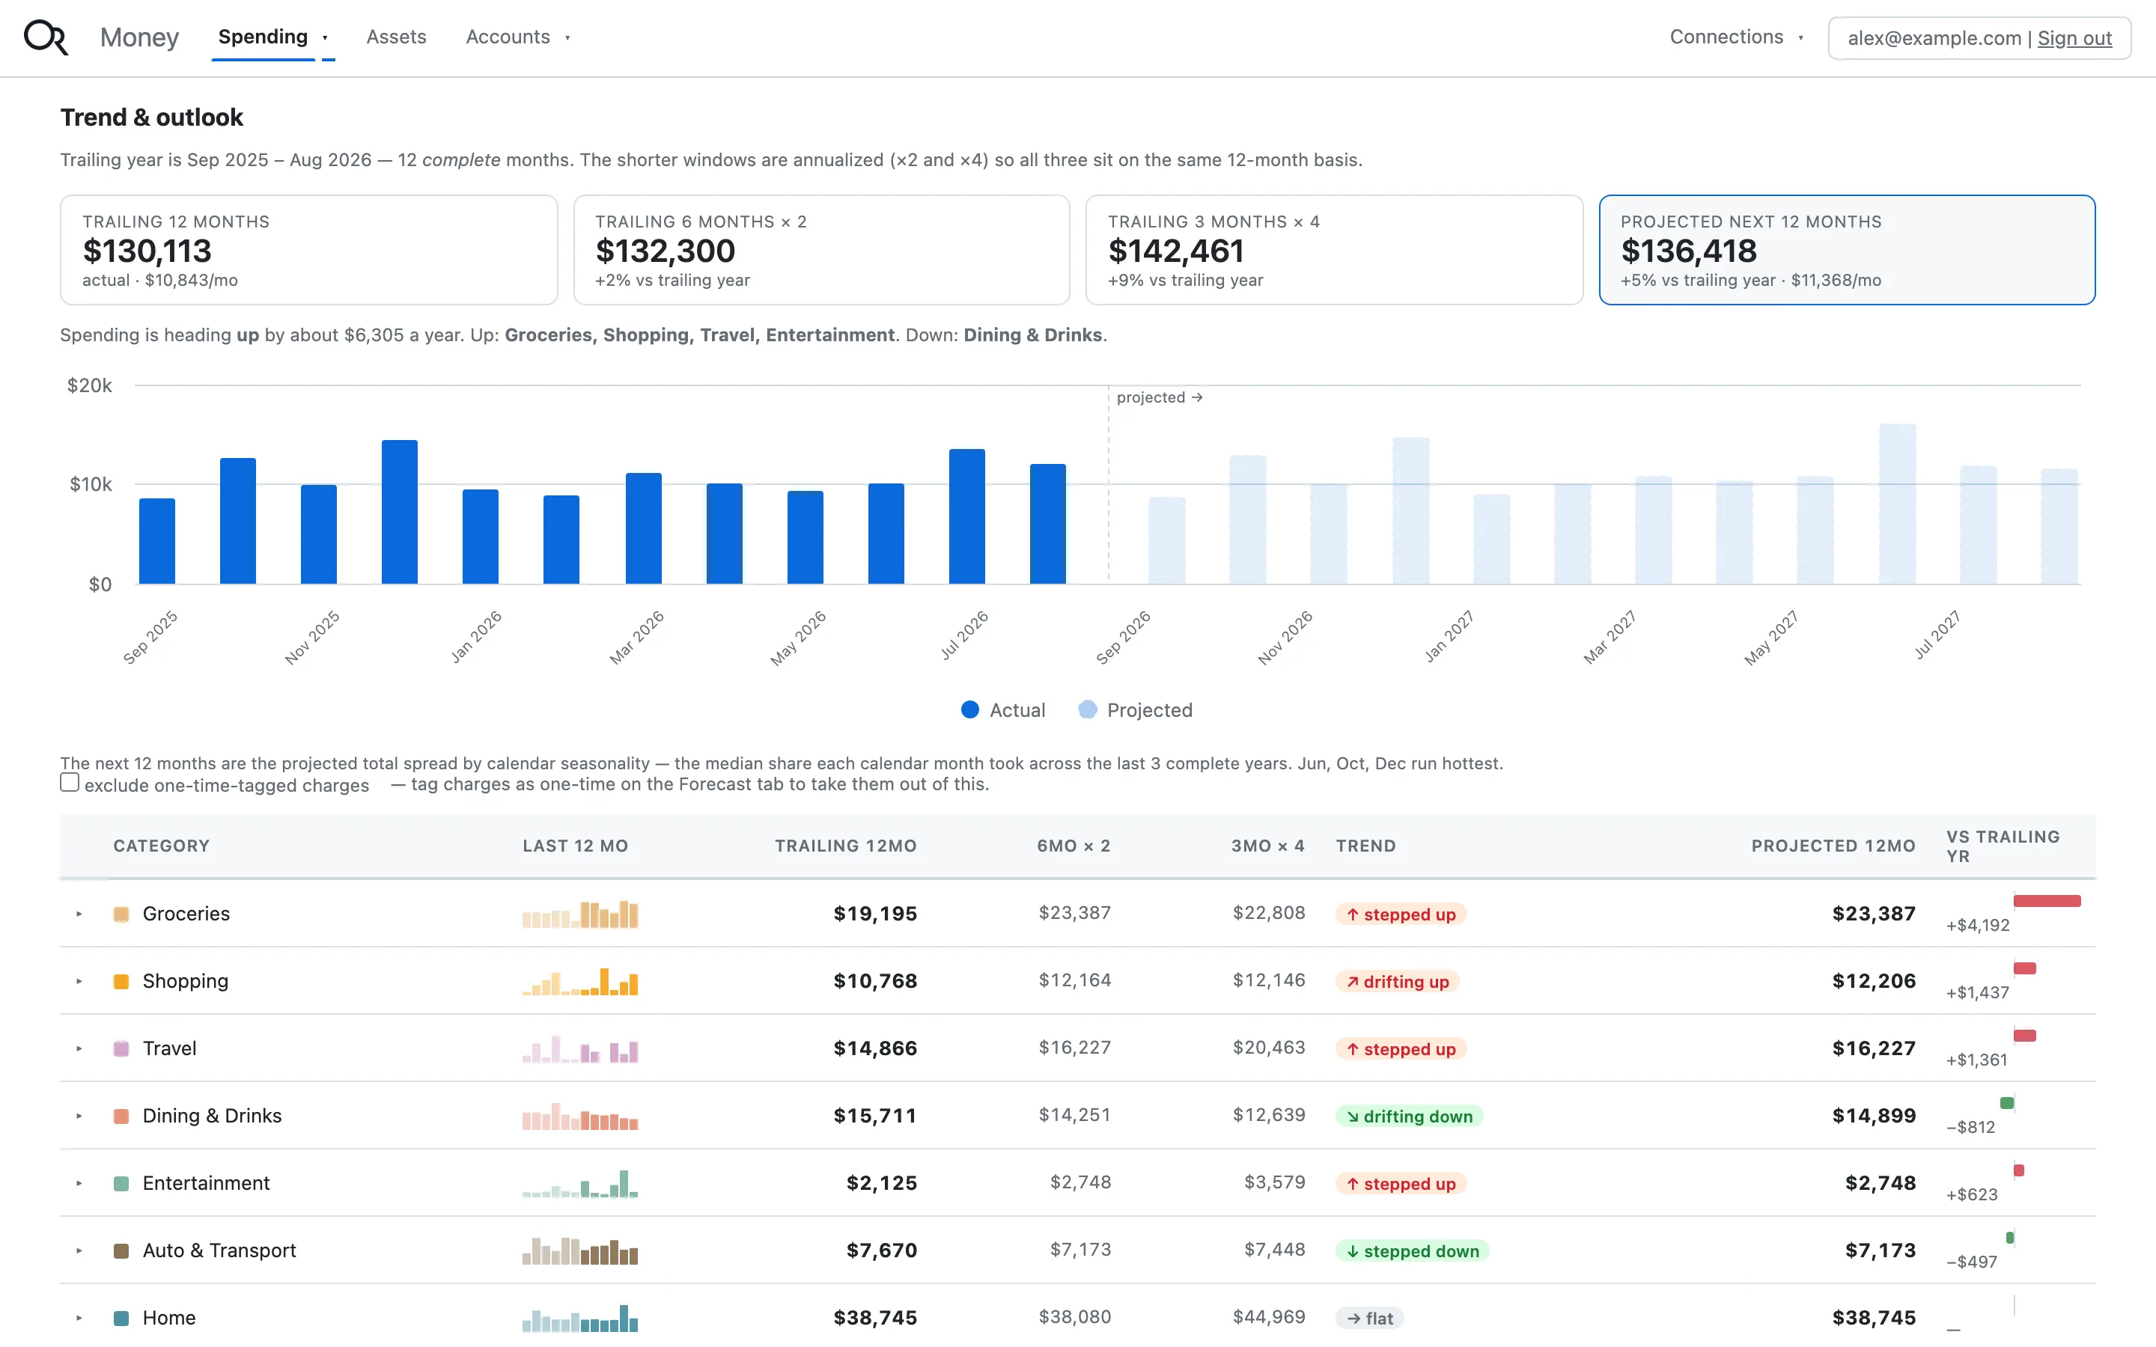Click the Groceries stepped up trend badge

coord(1401,914)
